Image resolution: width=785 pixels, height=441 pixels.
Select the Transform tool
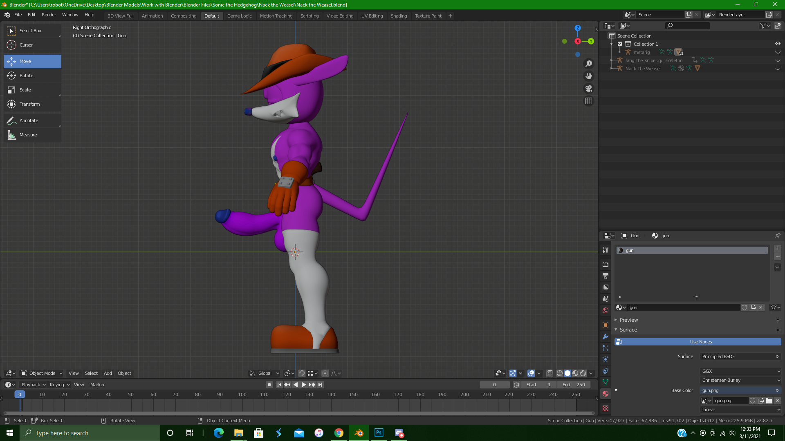[x=32, y=104]
